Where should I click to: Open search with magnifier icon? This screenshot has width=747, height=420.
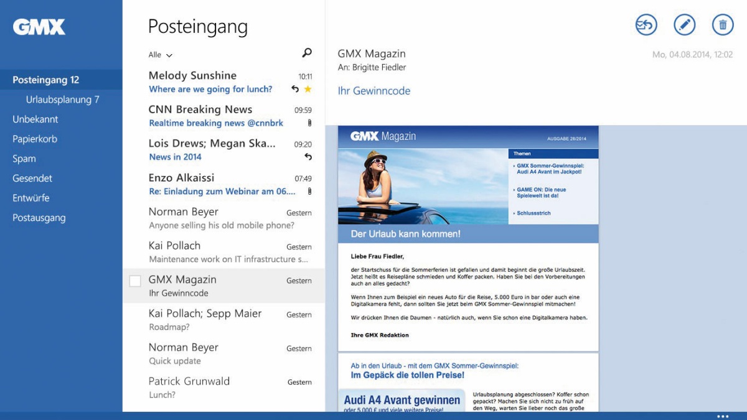coord(307,54)
